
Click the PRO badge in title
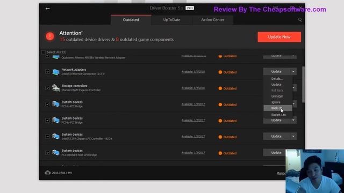190,8
